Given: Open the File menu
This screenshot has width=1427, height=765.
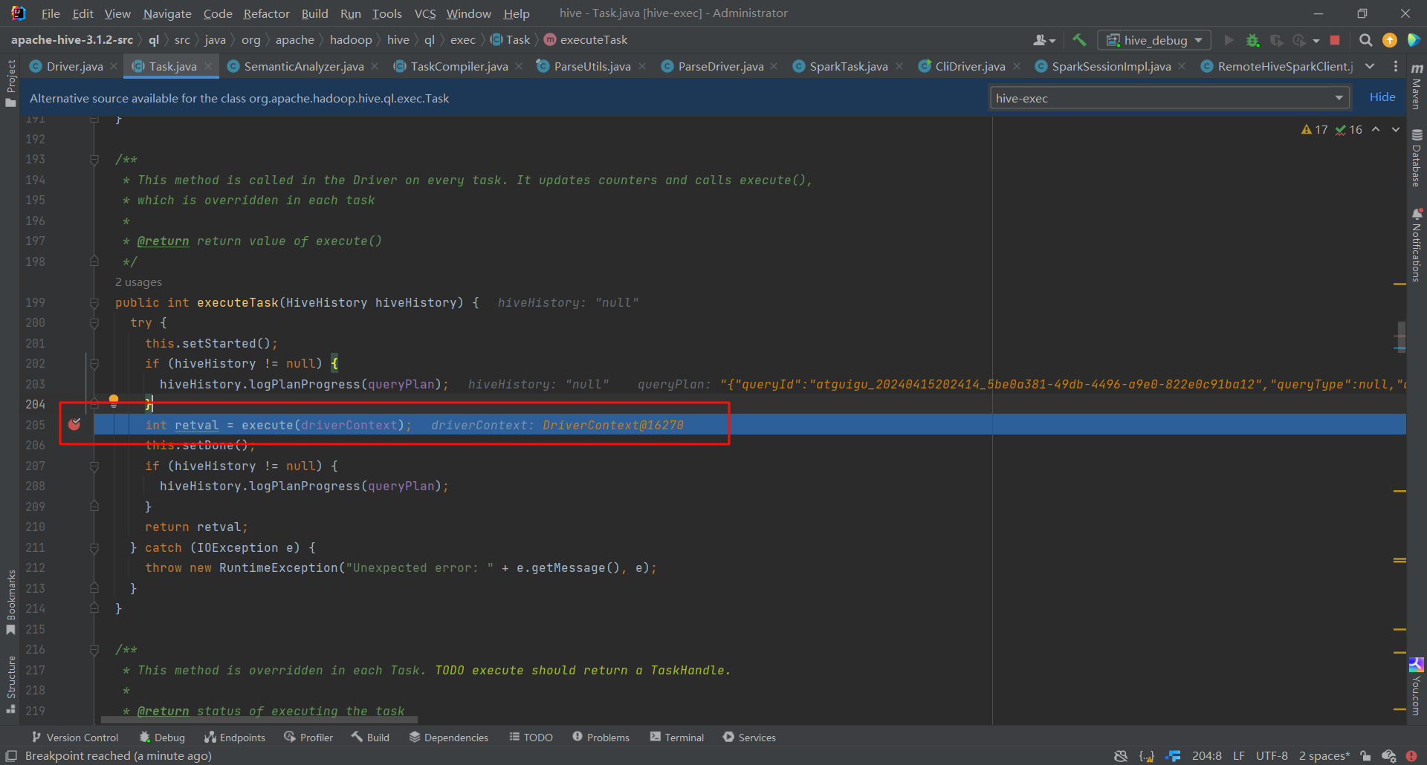Looking at the screenshot, I should click(x=51, y=13).
